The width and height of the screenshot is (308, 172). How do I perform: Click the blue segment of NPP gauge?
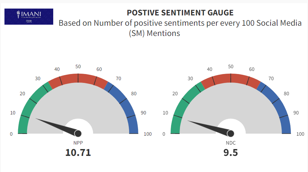(x=126, y=103)
